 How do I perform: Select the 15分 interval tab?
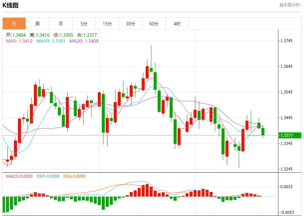click(x=107, y=24)
